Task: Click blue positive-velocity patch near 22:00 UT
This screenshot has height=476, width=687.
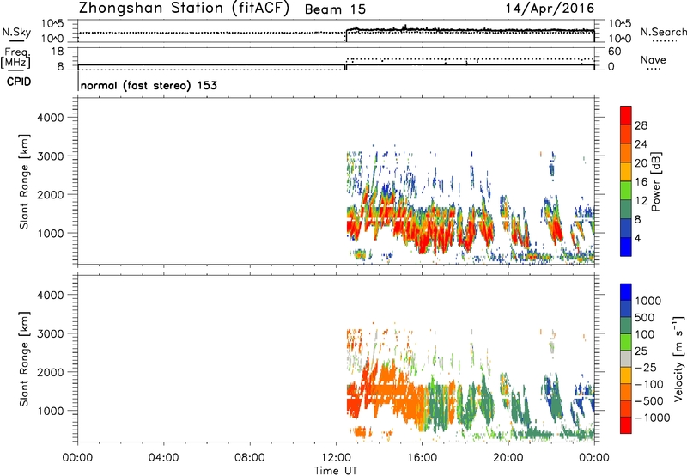Action: [x=548, y=386]
